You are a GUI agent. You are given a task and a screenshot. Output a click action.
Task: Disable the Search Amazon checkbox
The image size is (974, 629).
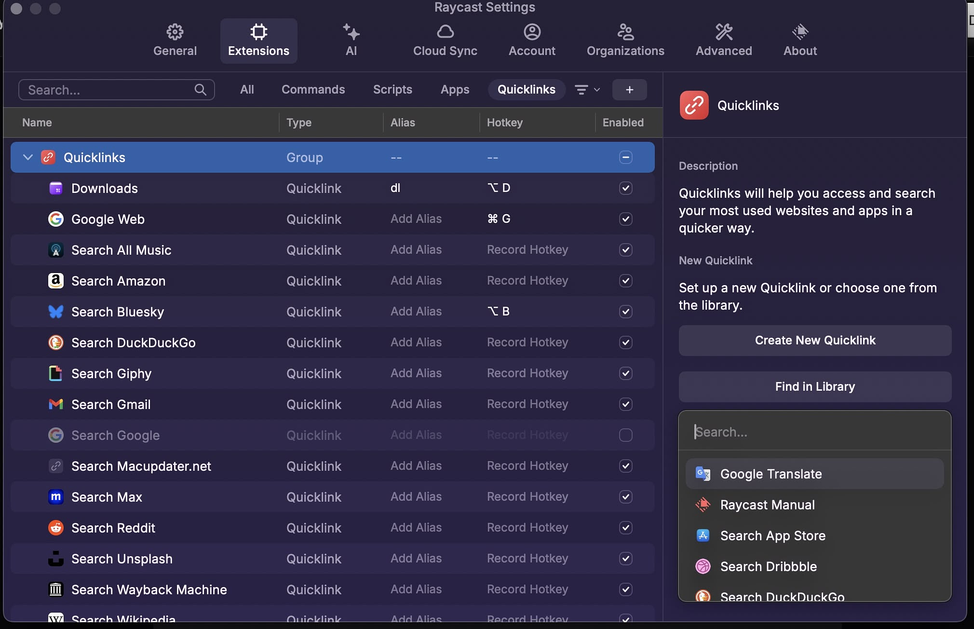625,281
